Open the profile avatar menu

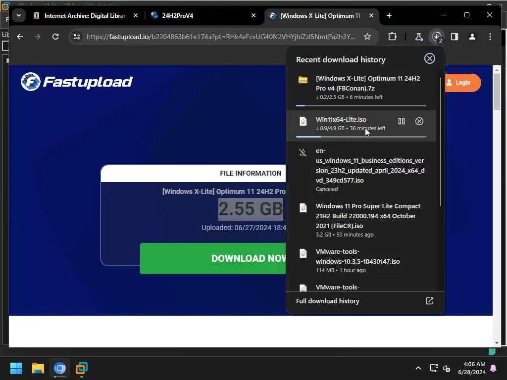(x=472, y=37)
